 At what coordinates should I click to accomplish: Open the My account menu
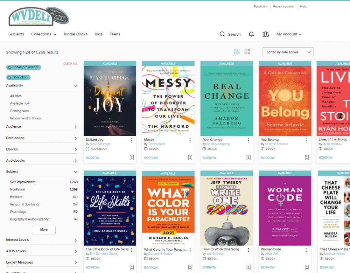289,34
